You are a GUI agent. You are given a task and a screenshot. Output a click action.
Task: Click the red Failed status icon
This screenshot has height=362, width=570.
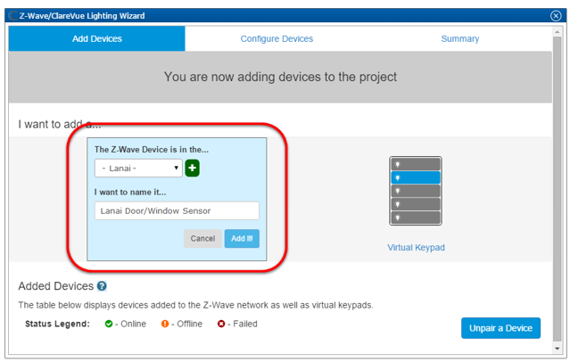tap(221, 324)
